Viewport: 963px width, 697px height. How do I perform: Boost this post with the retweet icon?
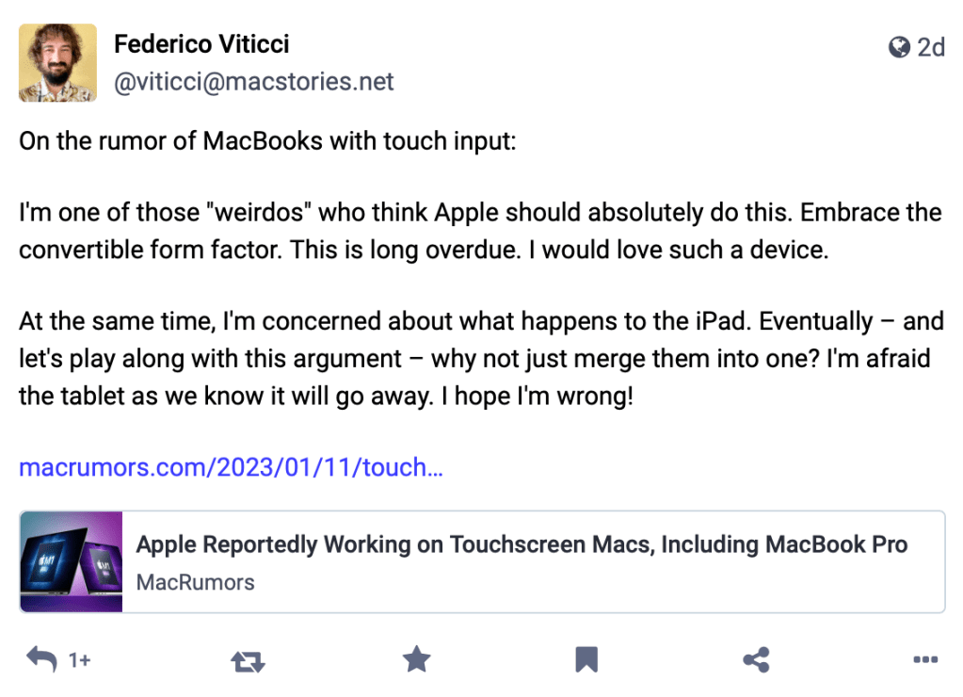pos(248,661)
